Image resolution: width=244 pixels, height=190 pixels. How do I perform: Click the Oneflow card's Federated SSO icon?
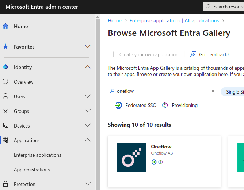pos(154,162)
